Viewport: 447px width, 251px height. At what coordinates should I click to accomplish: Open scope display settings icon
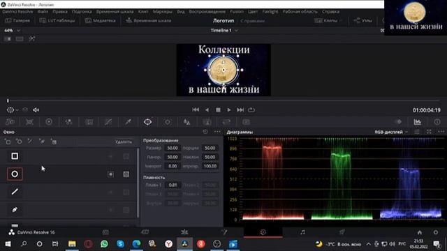coord(417,132)
